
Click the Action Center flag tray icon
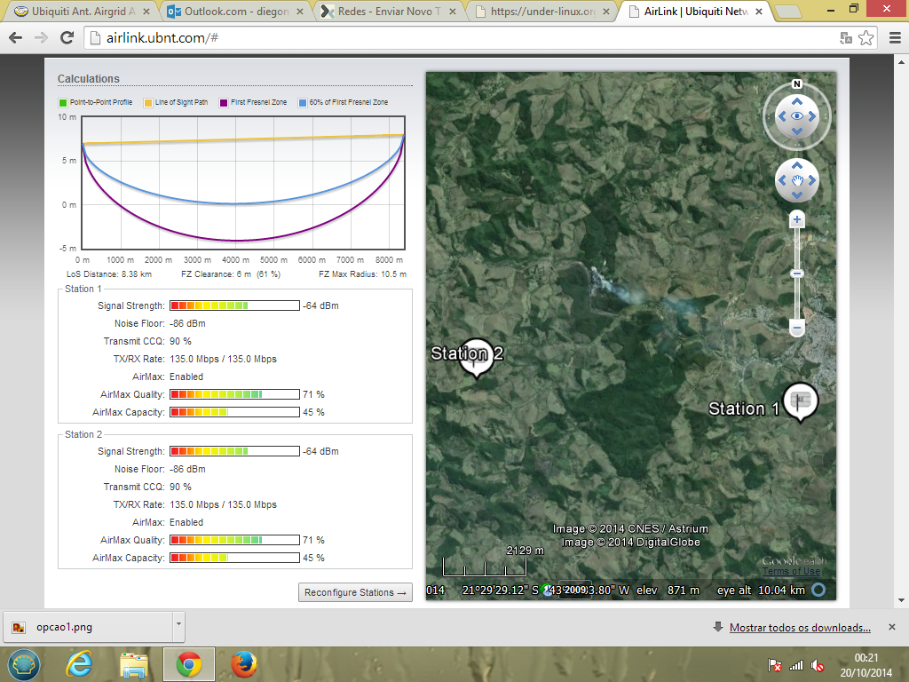(x=774, y=665)
